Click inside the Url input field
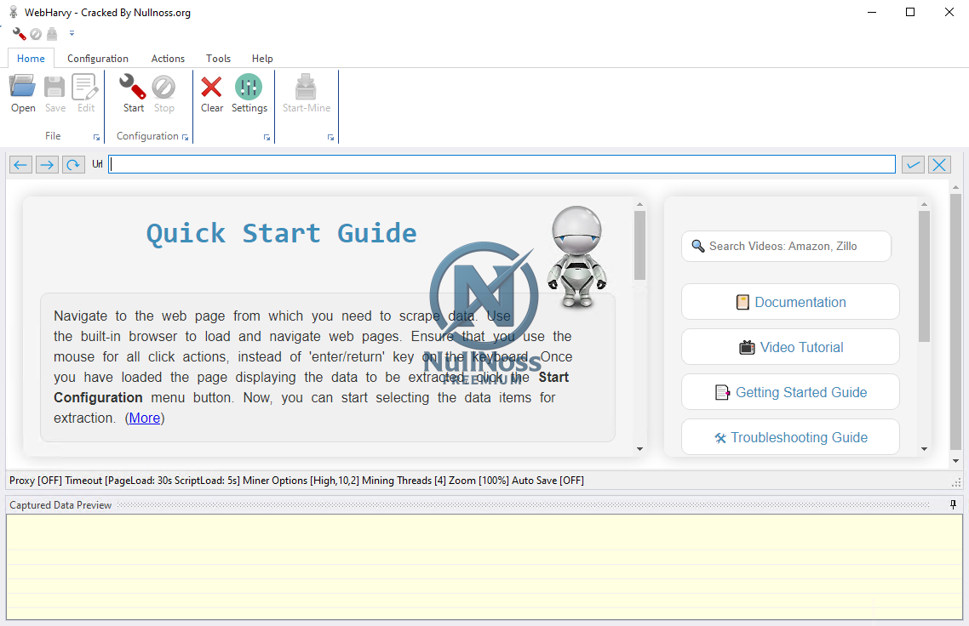Image resolution: width=969 pixels, height=626 pixels. pyautogui.click(x=502, y=163)
